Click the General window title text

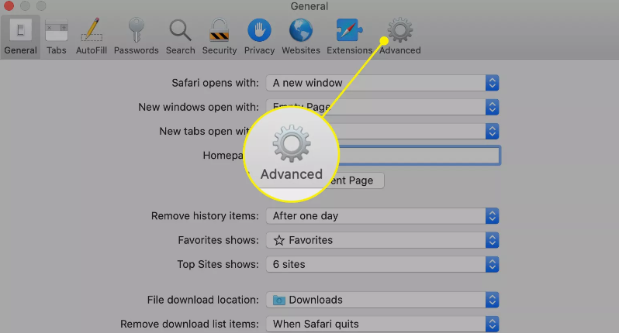[x=309, y=6]
